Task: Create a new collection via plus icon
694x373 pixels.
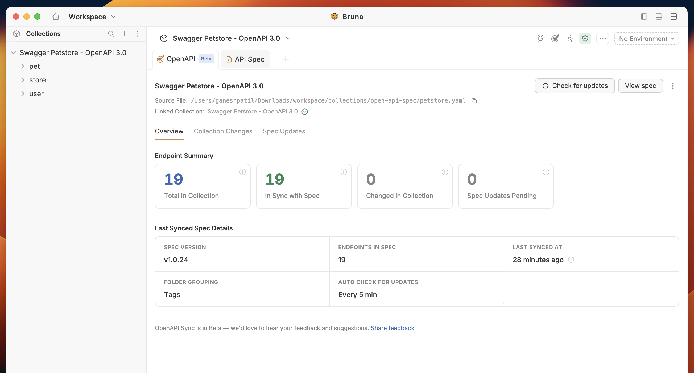Action: click(x=125, y=34)
